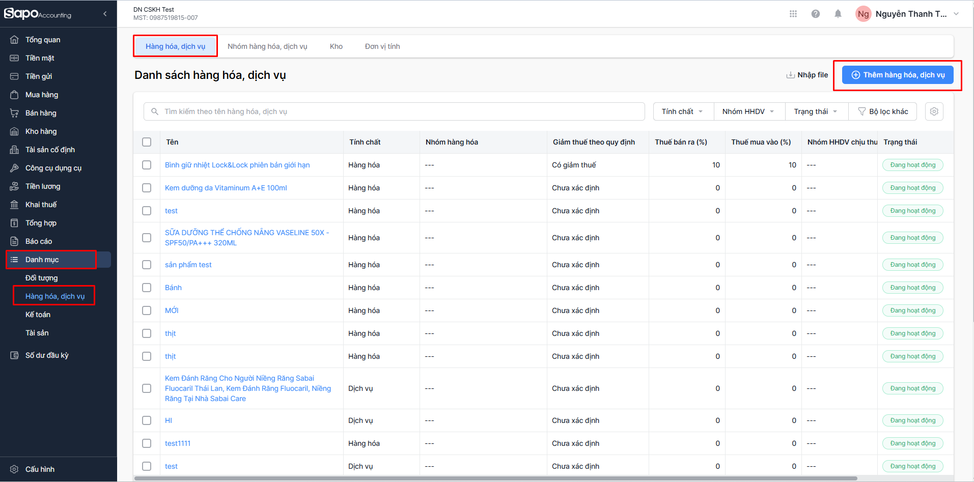Open Cấu hình settings in sidebar

[x=40, y=469]
